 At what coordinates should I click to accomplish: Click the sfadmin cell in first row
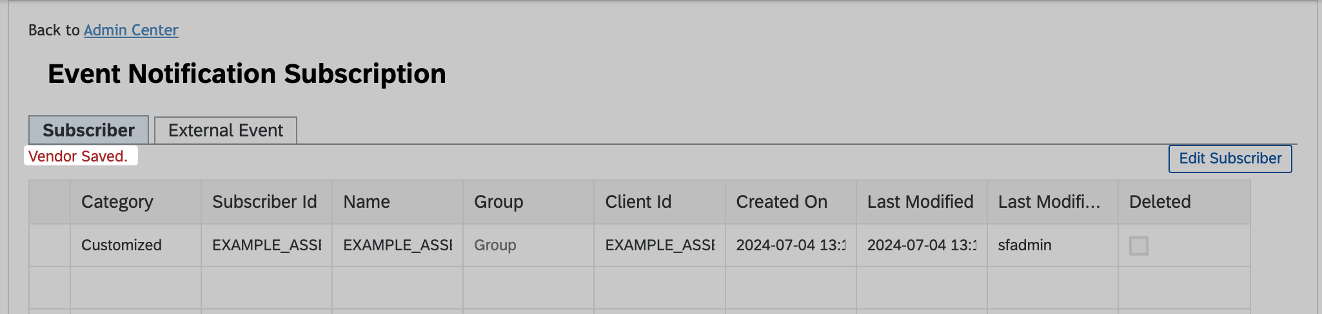click(x=1052, y=245)
